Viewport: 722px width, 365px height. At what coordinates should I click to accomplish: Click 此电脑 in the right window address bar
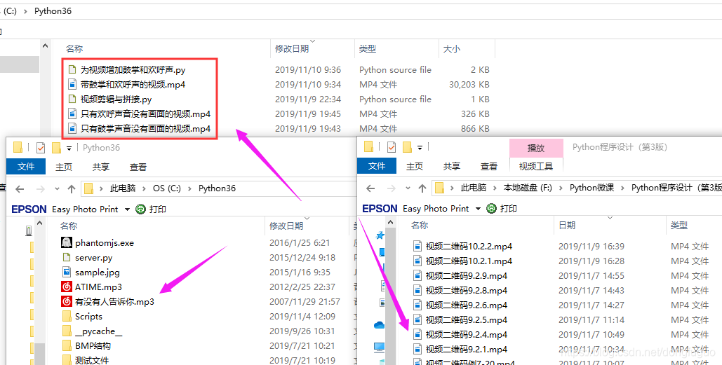(474, 188)
